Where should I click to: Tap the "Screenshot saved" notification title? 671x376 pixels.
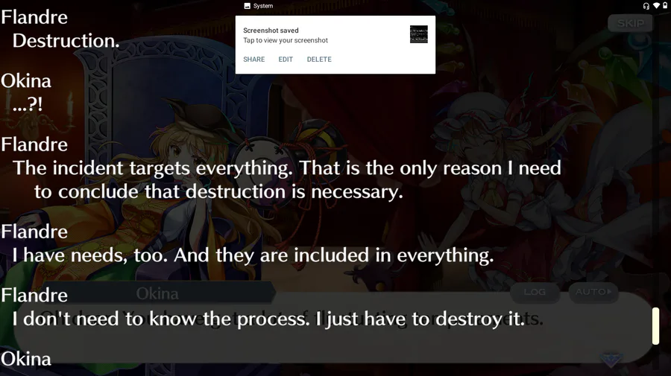[271, 31]
